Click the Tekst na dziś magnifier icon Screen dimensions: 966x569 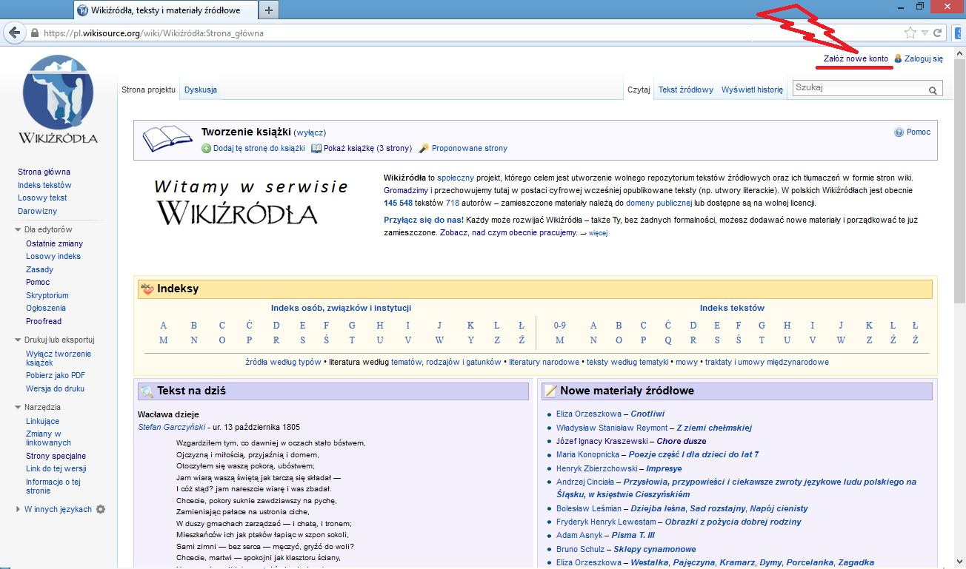coord(147,391)
